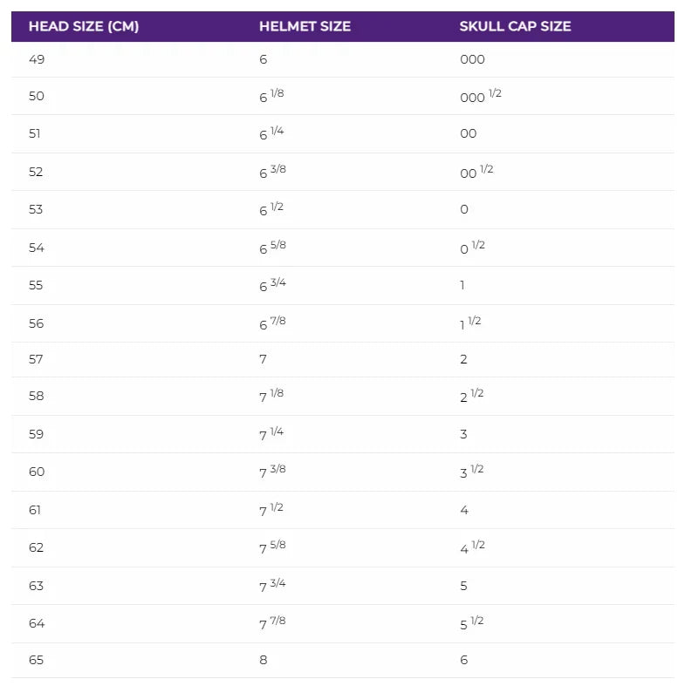Select helmet size 6 1/8 cell
The image size is (685, 686).
point(271,96)
